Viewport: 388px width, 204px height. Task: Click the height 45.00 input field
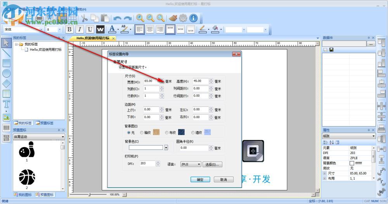[201, 81]
